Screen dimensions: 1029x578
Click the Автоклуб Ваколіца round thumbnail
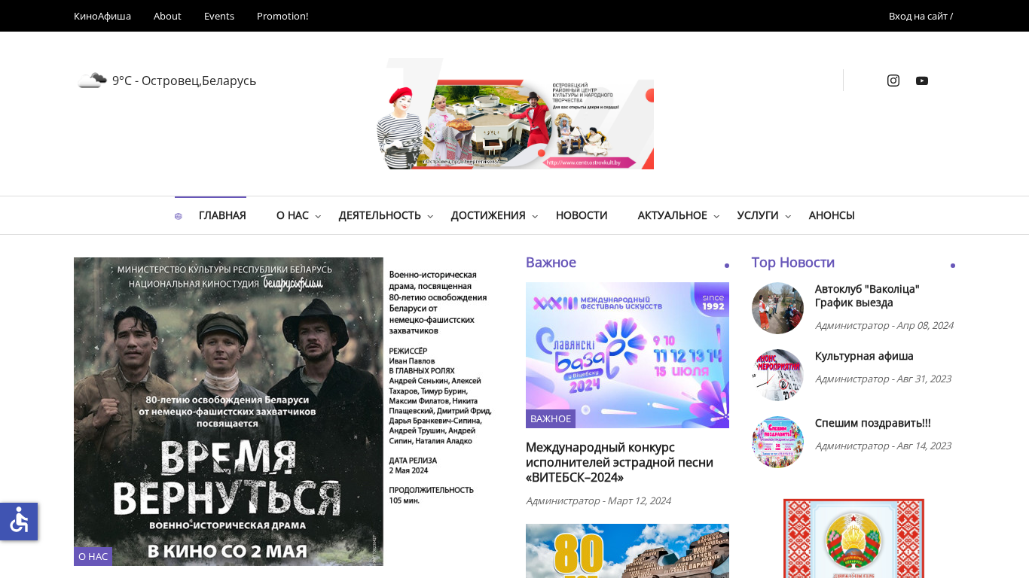pyautogui.click(x=777, y=308)
